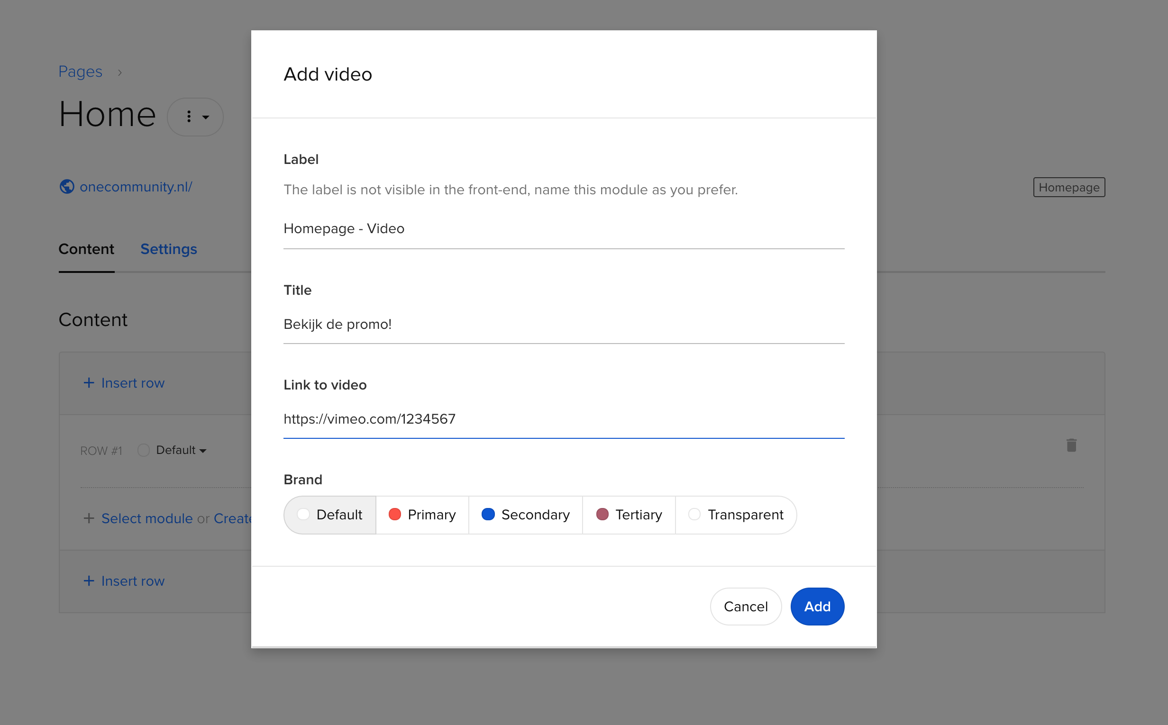Open the three-dots menu next to Home
The image size is (1168, 725).
[189, 117]
